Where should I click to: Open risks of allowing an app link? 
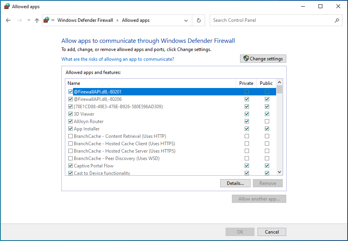tap(118, 59)
